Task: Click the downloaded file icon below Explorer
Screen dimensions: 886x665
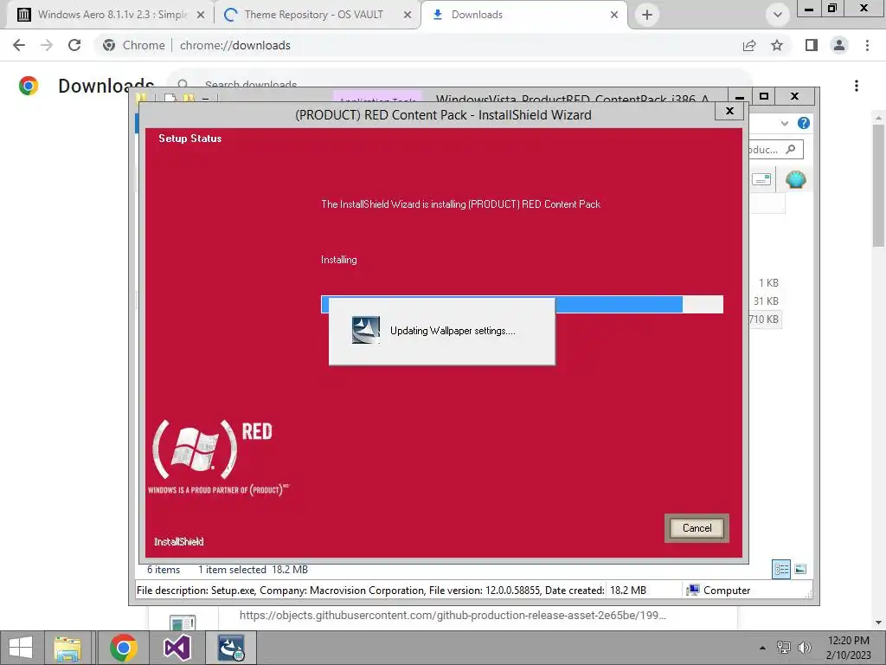Action: point(182,622)
